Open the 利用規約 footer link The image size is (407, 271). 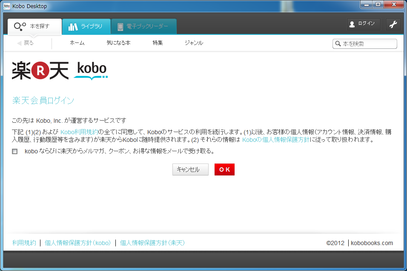click(x=24, y=243)
